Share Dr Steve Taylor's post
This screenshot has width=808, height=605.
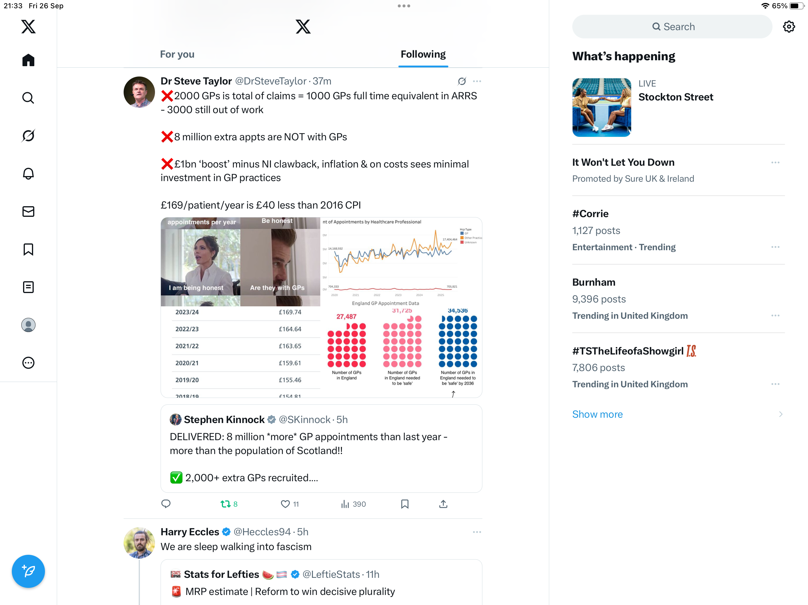(443, 504)
